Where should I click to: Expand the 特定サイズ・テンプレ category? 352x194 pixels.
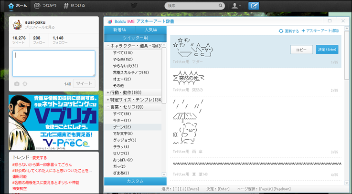pyautogui.click(x=108, y=100)
